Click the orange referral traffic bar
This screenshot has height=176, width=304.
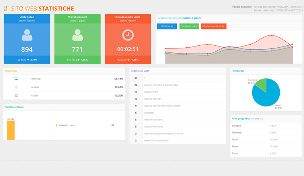11,130
